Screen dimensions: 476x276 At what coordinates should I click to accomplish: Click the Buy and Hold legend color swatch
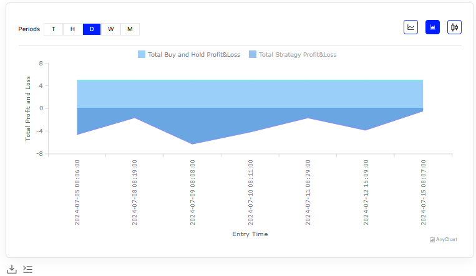click(142, 55)
